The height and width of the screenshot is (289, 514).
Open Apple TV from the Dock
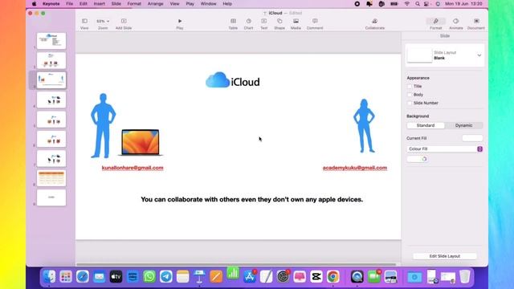pyautogui.click(x=116, y=276)
